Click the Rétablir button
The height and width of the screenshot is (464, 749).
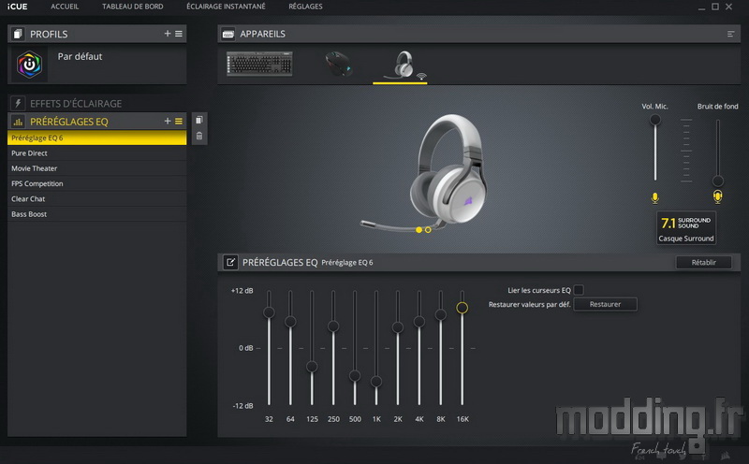[704, 262]
